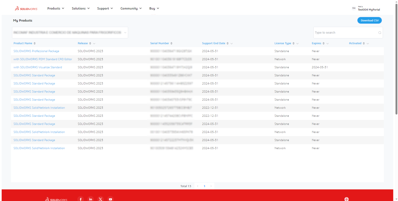Click SOLIDWORKS 2023 in Visualize Standard row

(x=90, y=67)
